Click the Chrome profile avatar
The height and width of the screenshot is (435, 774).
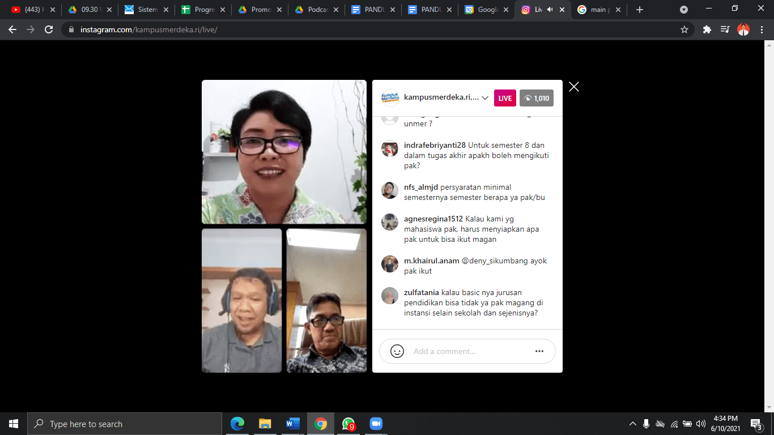(x=743, y=29)
